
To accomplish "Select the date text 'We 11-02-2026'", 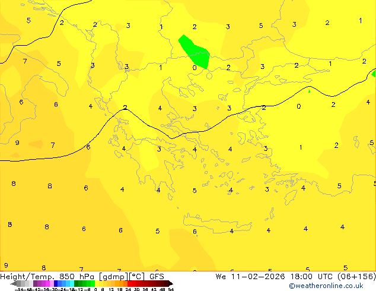I will coord(250,277).
